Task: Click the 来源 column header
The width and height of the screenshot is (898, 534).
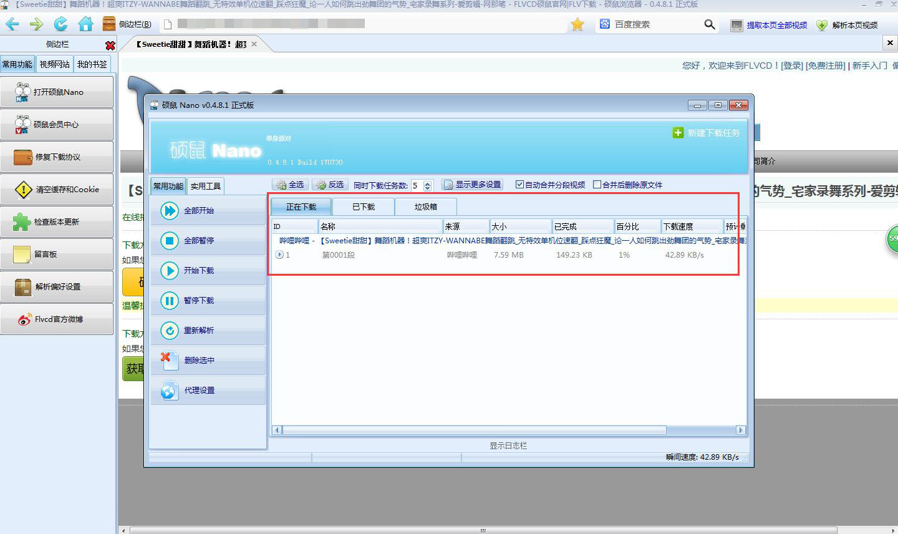Action: pos(466,226)
